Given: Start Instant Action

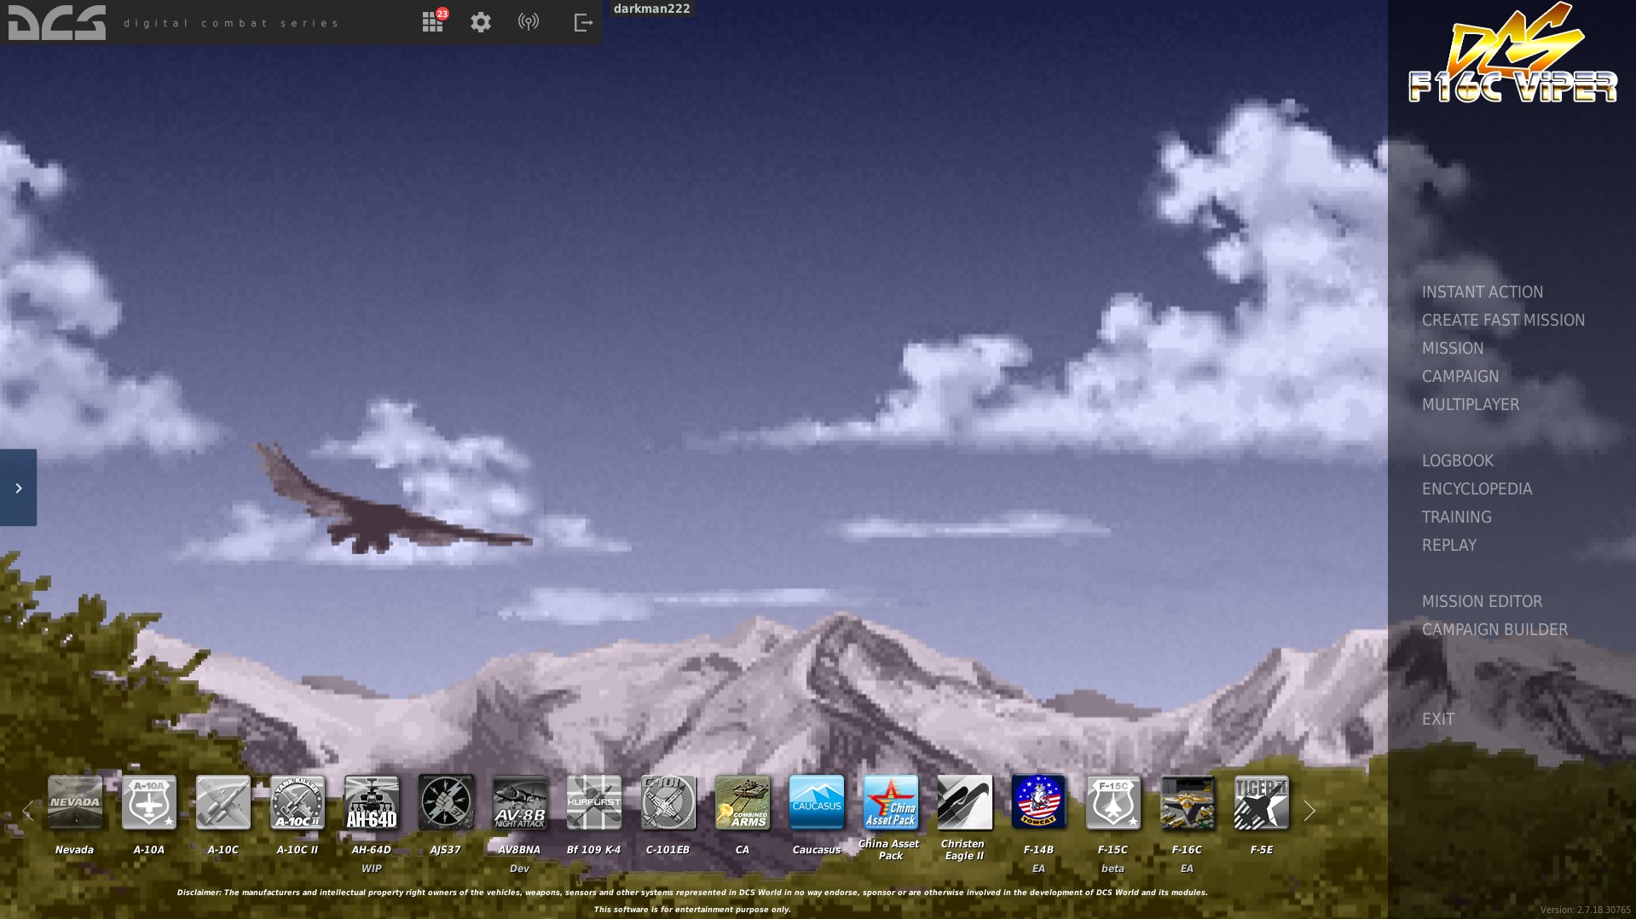Looking at the screenshot, I should tap(1482, 292).
